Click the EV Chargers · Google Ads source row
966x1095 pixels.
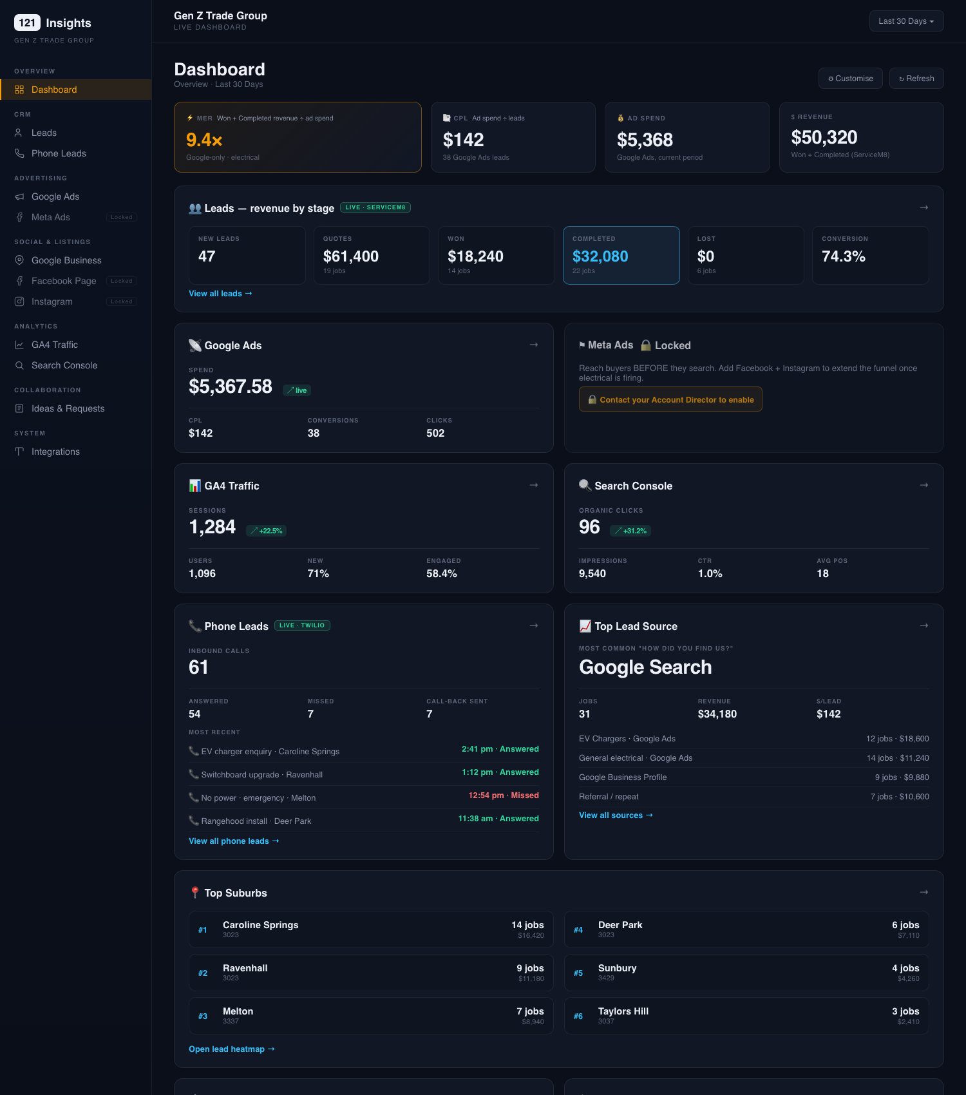[x=754, y=739]
